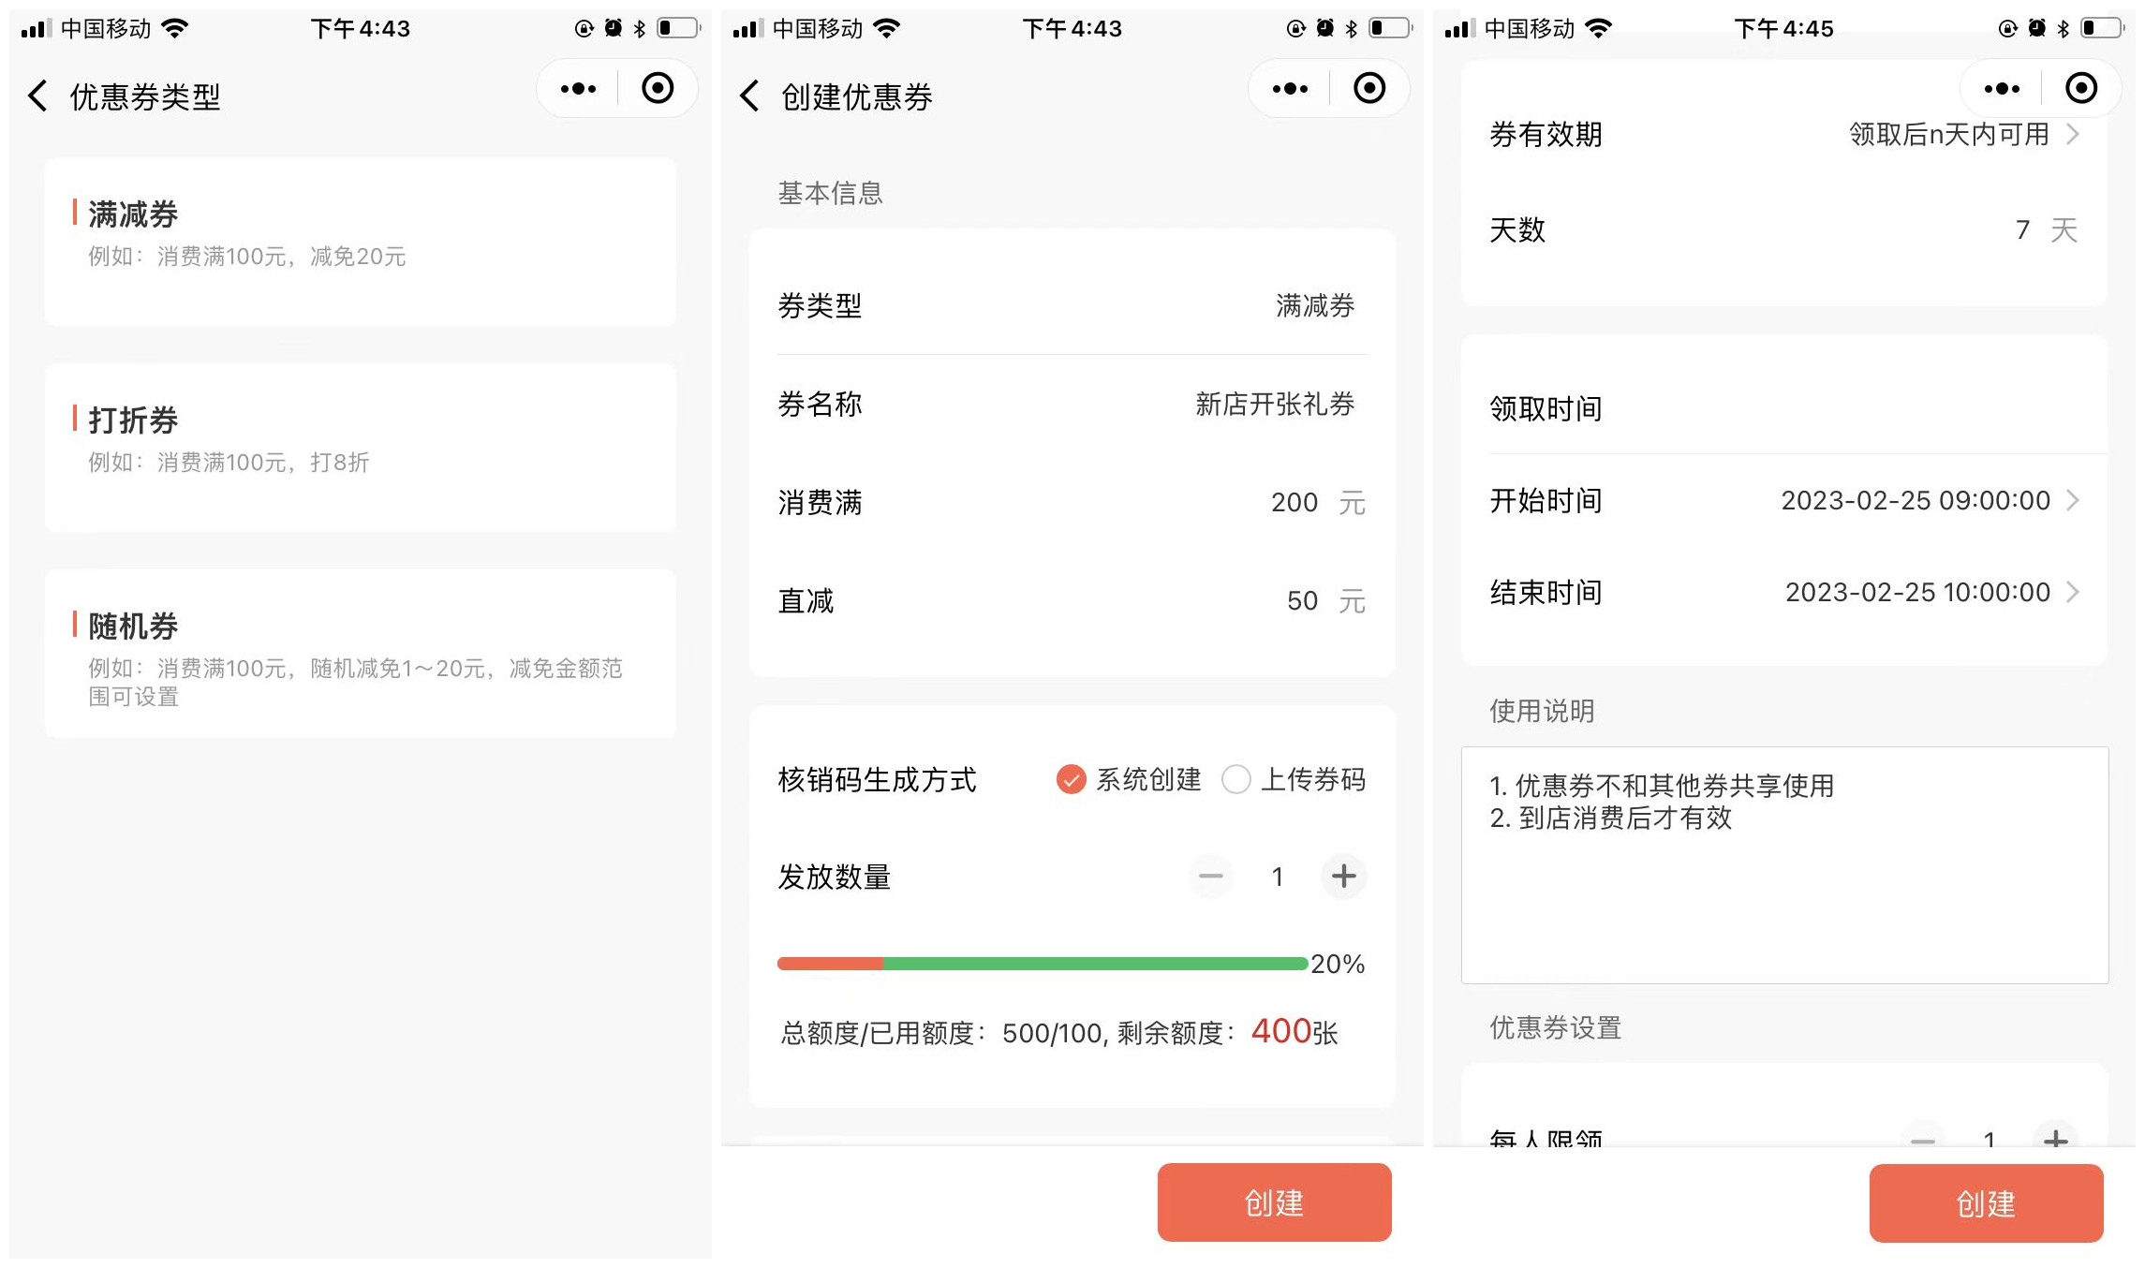Screen dimensions: 2145x1268
Task: Edit the 使用说明 text area
Action: [1783, 864]
